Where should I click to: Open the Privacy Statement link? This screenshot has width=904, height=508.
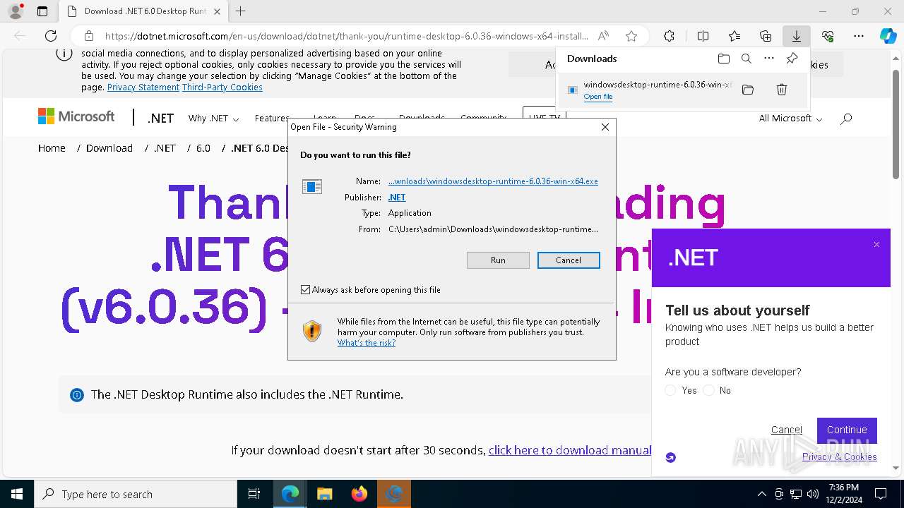(x=143, y=87)
